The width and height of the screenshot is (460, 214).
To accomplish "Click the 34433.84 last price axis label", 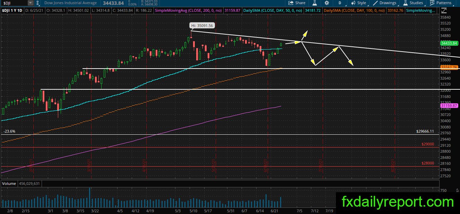I will click(449, 43).
